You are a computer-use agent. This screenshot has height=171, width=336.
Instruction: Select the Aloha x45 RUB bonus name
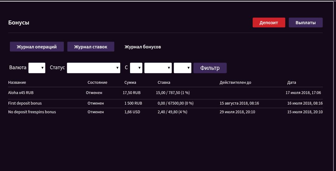click(x=21, y=93)
